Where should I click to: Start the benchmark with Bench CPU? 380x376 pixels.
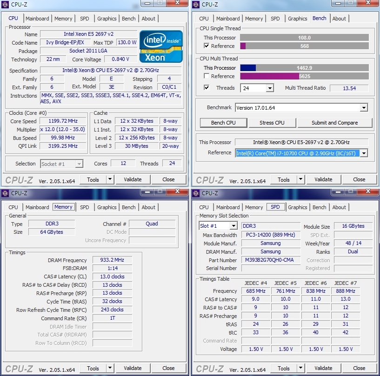[223, 123]
